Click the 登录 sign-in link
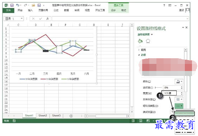This screenshot has width=198, height=136. [181, 10]
